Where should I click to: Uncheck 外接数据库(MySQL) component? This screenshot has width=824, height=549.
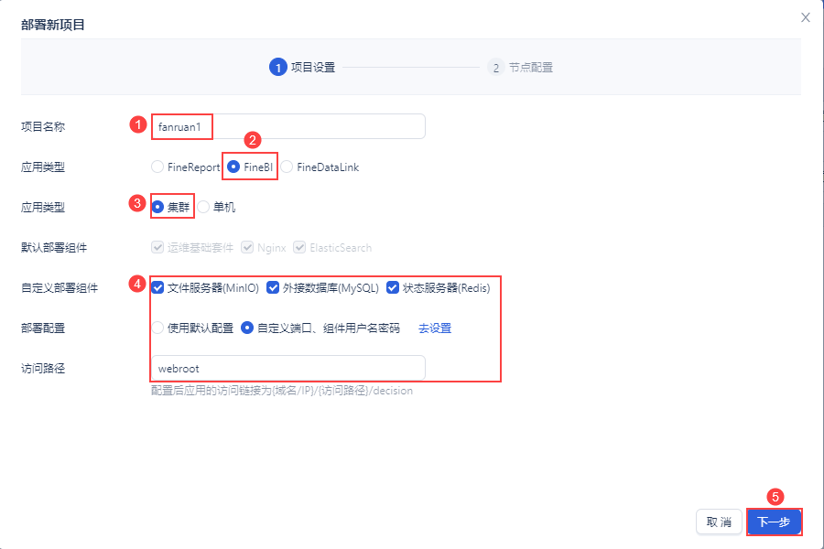tap(272, 288)
